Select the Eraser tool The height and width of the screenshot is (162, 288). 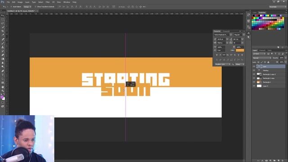[x=3, y=55]
